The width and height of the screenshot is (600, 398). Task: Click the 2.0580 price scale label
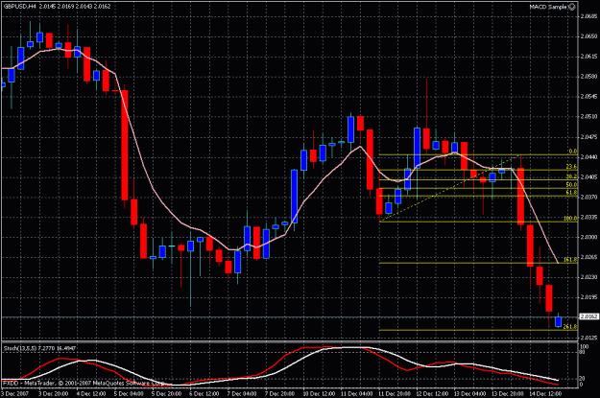(x=588, y=77)
